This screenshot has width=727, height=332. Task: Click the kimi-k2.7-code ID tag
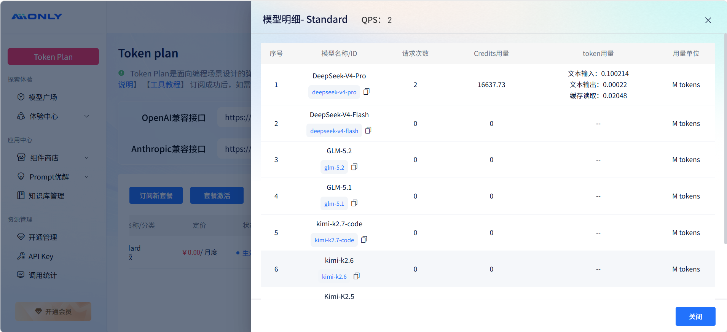(334, 240)
